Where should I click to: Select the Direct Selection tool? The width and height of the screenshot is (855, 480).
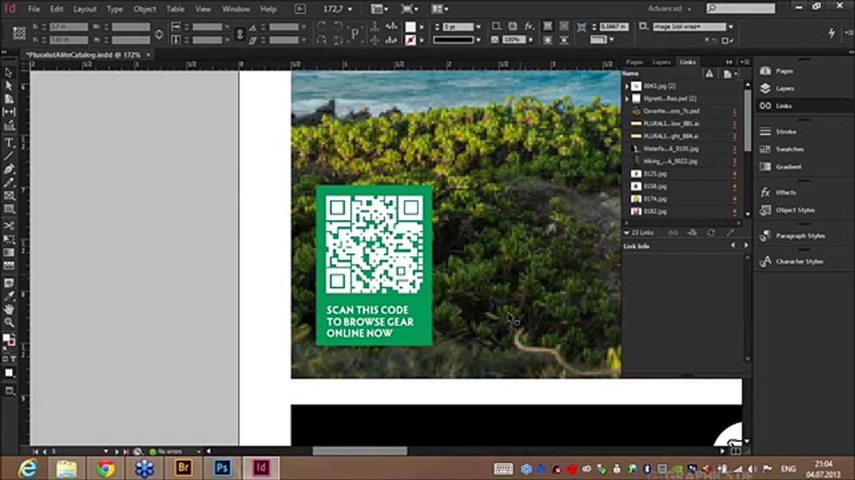coord(9,85)
